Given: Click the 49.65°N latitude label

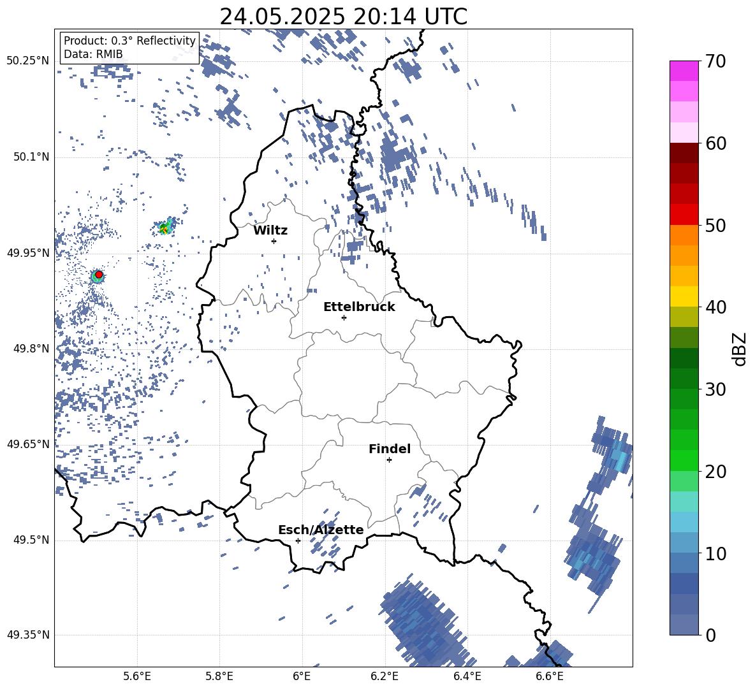Looking at the screenshot, I should coord(28,444).
